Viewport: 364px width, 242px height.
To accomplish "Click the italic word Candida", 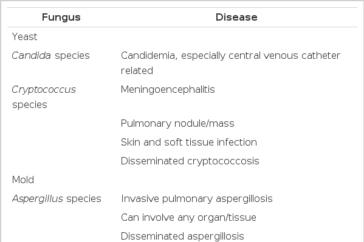I will coord(32,56).
